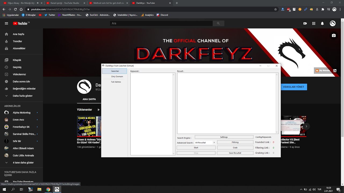Open Videolarınız in the sidebar
344x193 pixels.
[x=21, y=74]
